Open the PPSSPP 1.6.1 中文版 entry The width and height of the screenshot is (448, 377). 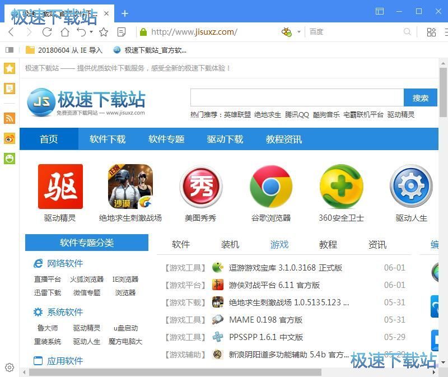(x=266, y=337)
